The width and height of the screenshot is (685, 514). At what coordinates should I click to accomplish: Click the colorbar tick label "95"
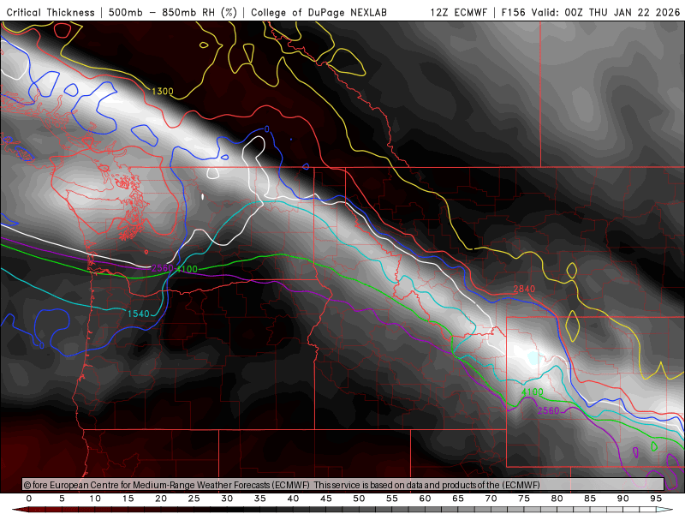[656, 499]
